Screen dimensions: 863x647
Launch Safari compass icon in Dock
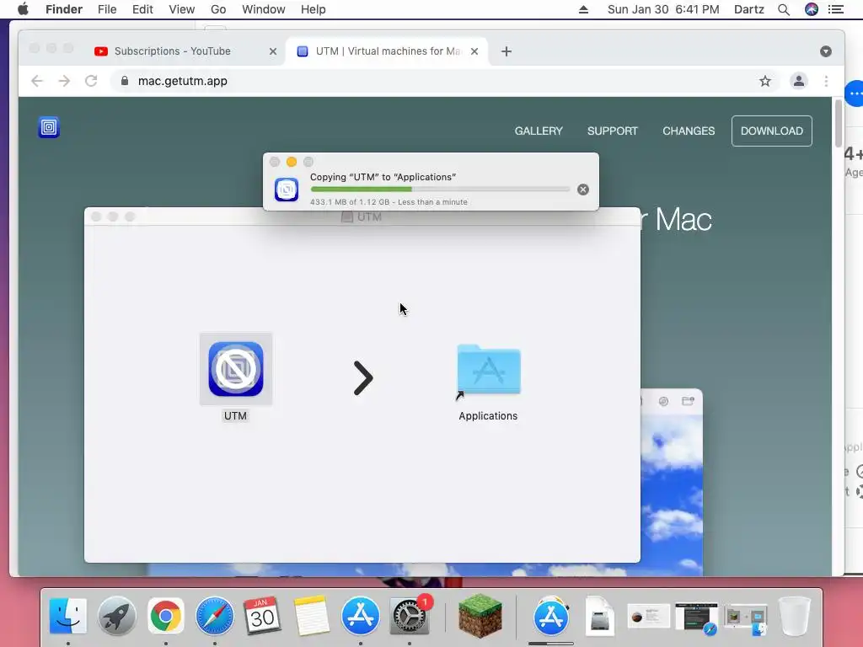(215, 616)
